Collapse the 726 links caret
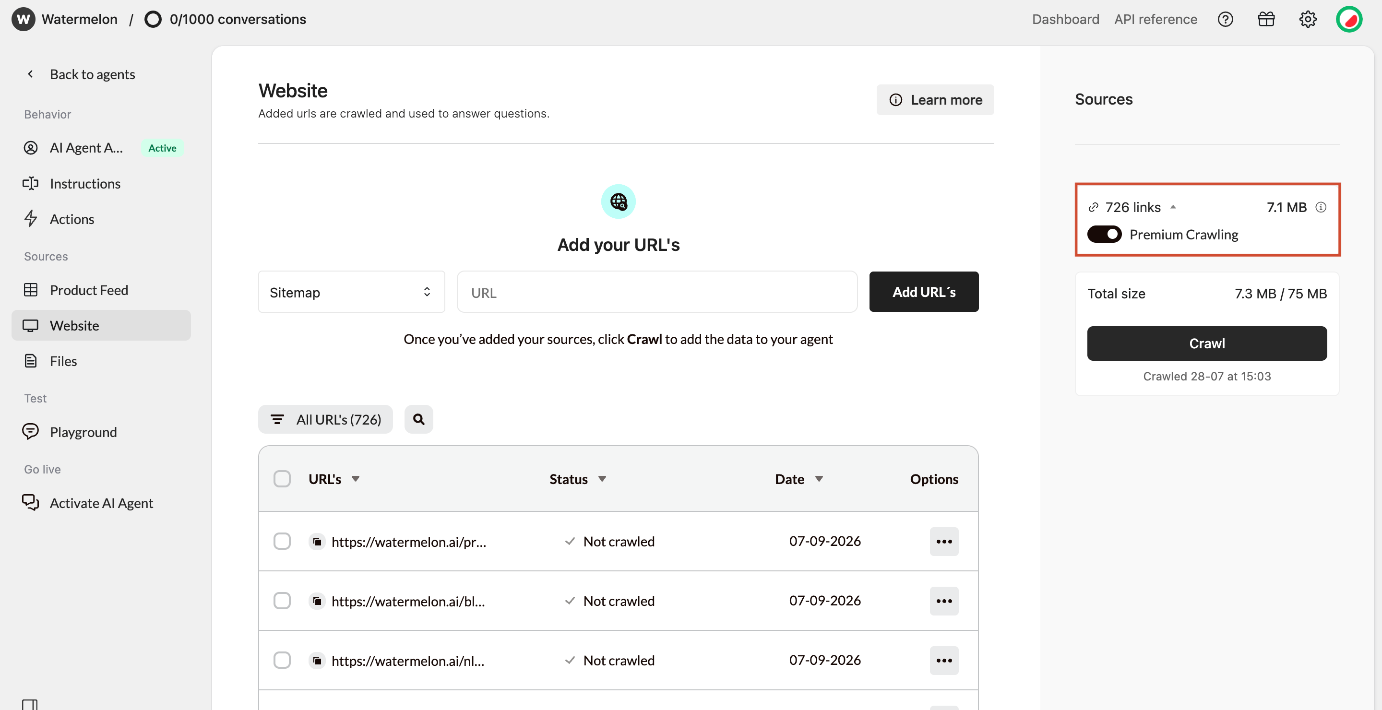Screen dimensions: 1382x710 [x=1173, y=207]
